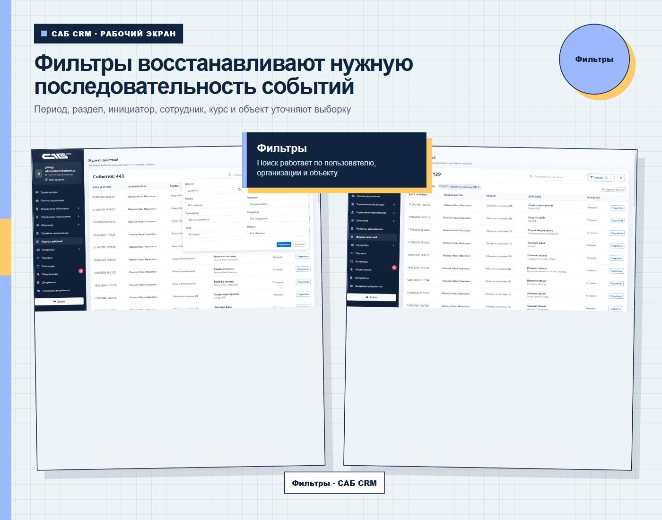Viewport: 662px width, 520px height.
Task: Open the Все объекты dropdown
Action: point(277,233)
